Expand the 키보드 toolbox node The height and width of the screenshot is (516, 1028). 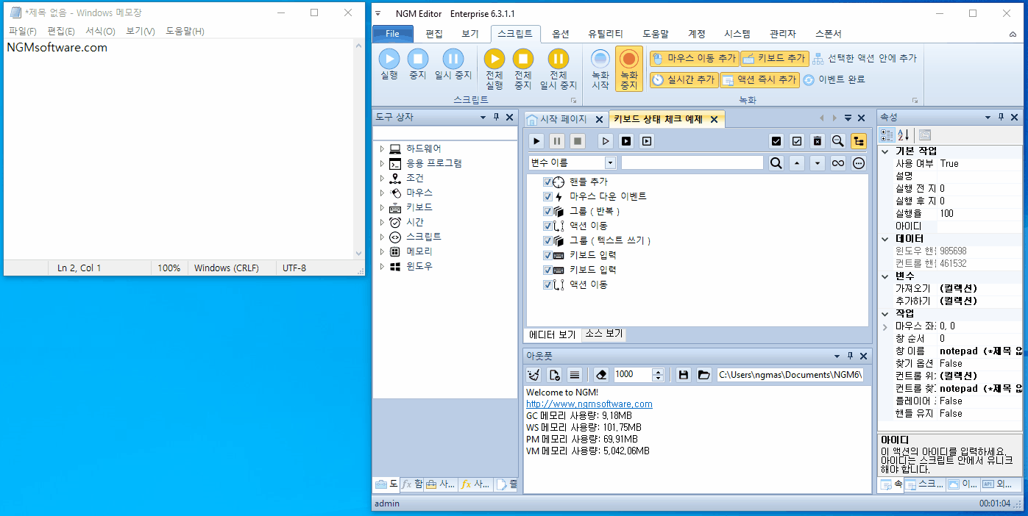(x=382, y=207)
